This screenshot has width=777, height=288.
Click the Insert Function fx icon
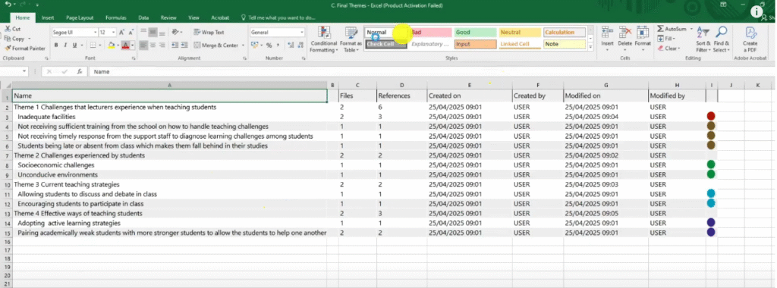pyautogui.click(x=79, y=72)
